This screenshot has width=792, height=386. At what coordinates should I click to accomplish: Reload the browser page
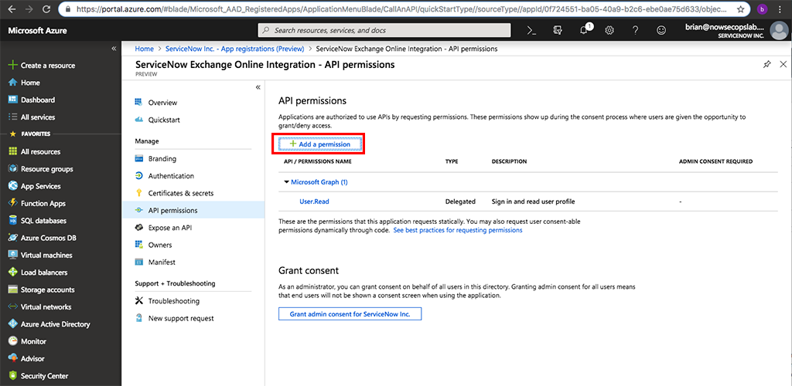point(46,9)
